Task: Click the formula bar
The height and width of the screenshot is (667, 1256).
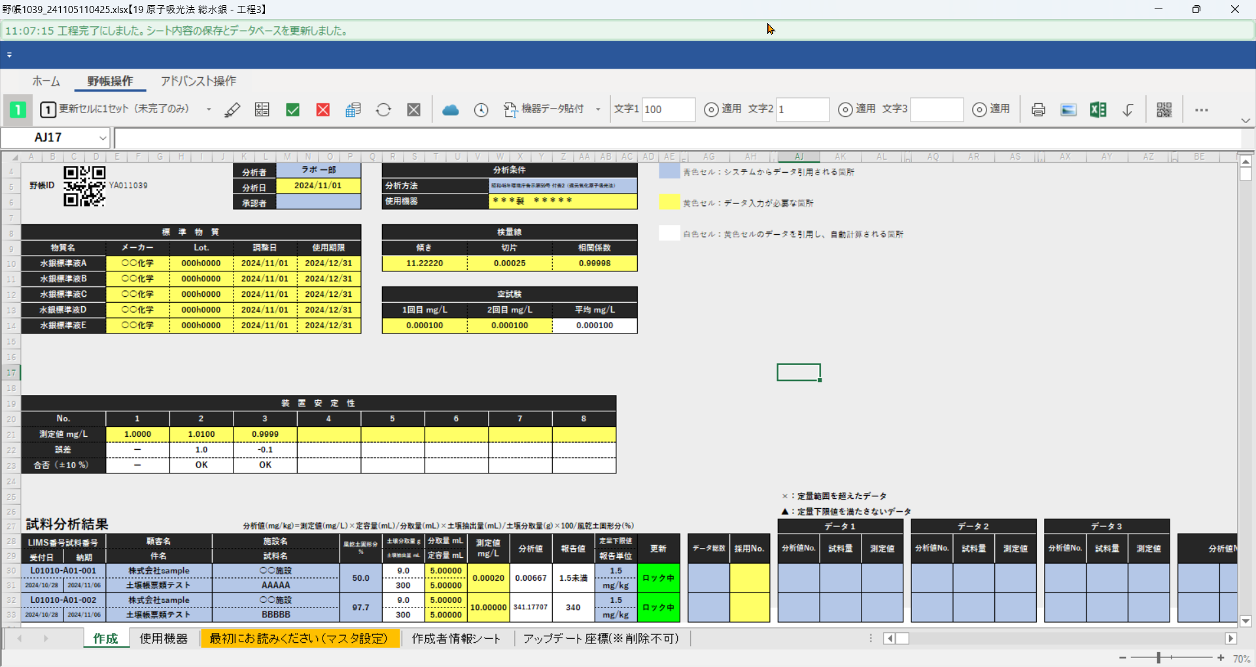Action: (x=678, y=138)
